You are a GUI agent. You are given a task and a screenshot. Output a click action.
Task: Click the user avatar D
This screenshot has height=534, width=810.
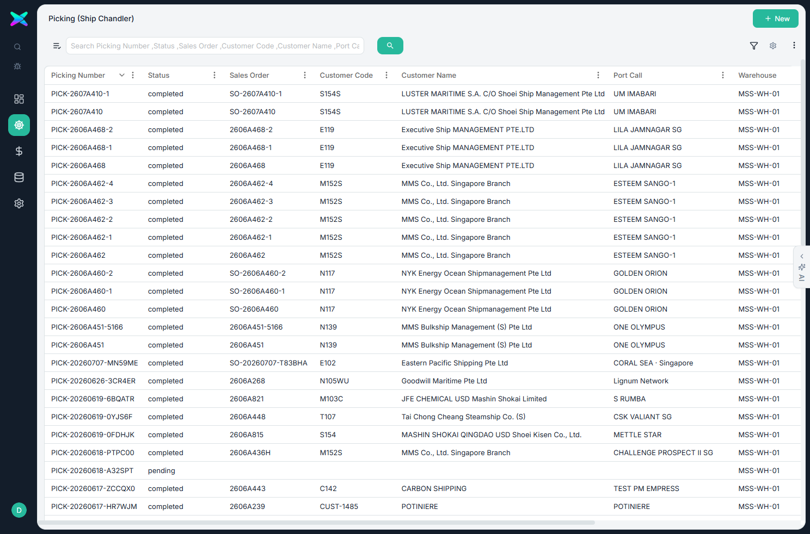[x=19, y=510]
